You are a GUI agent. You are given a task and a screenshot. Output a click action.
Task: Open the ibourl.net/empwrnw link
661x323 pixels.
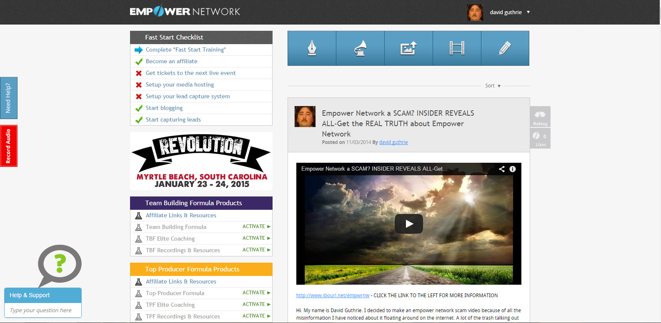pos(333,296)
